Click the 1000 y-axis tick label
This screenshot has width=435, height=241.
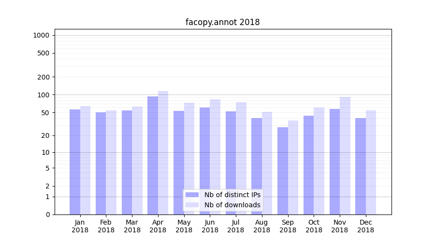(x=41, y=35)
